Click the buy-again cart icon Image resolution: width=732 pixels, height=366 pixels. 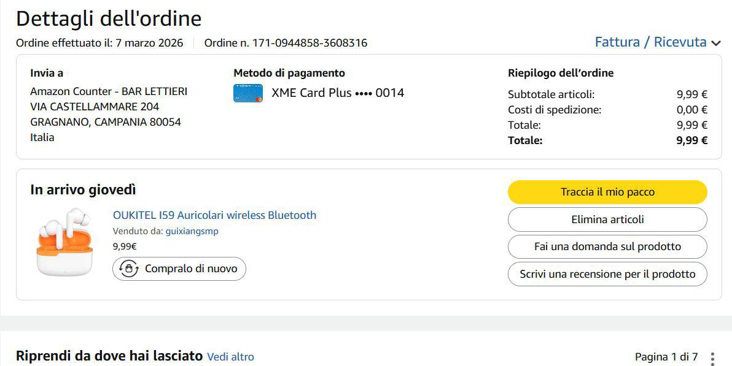[128, 269]
